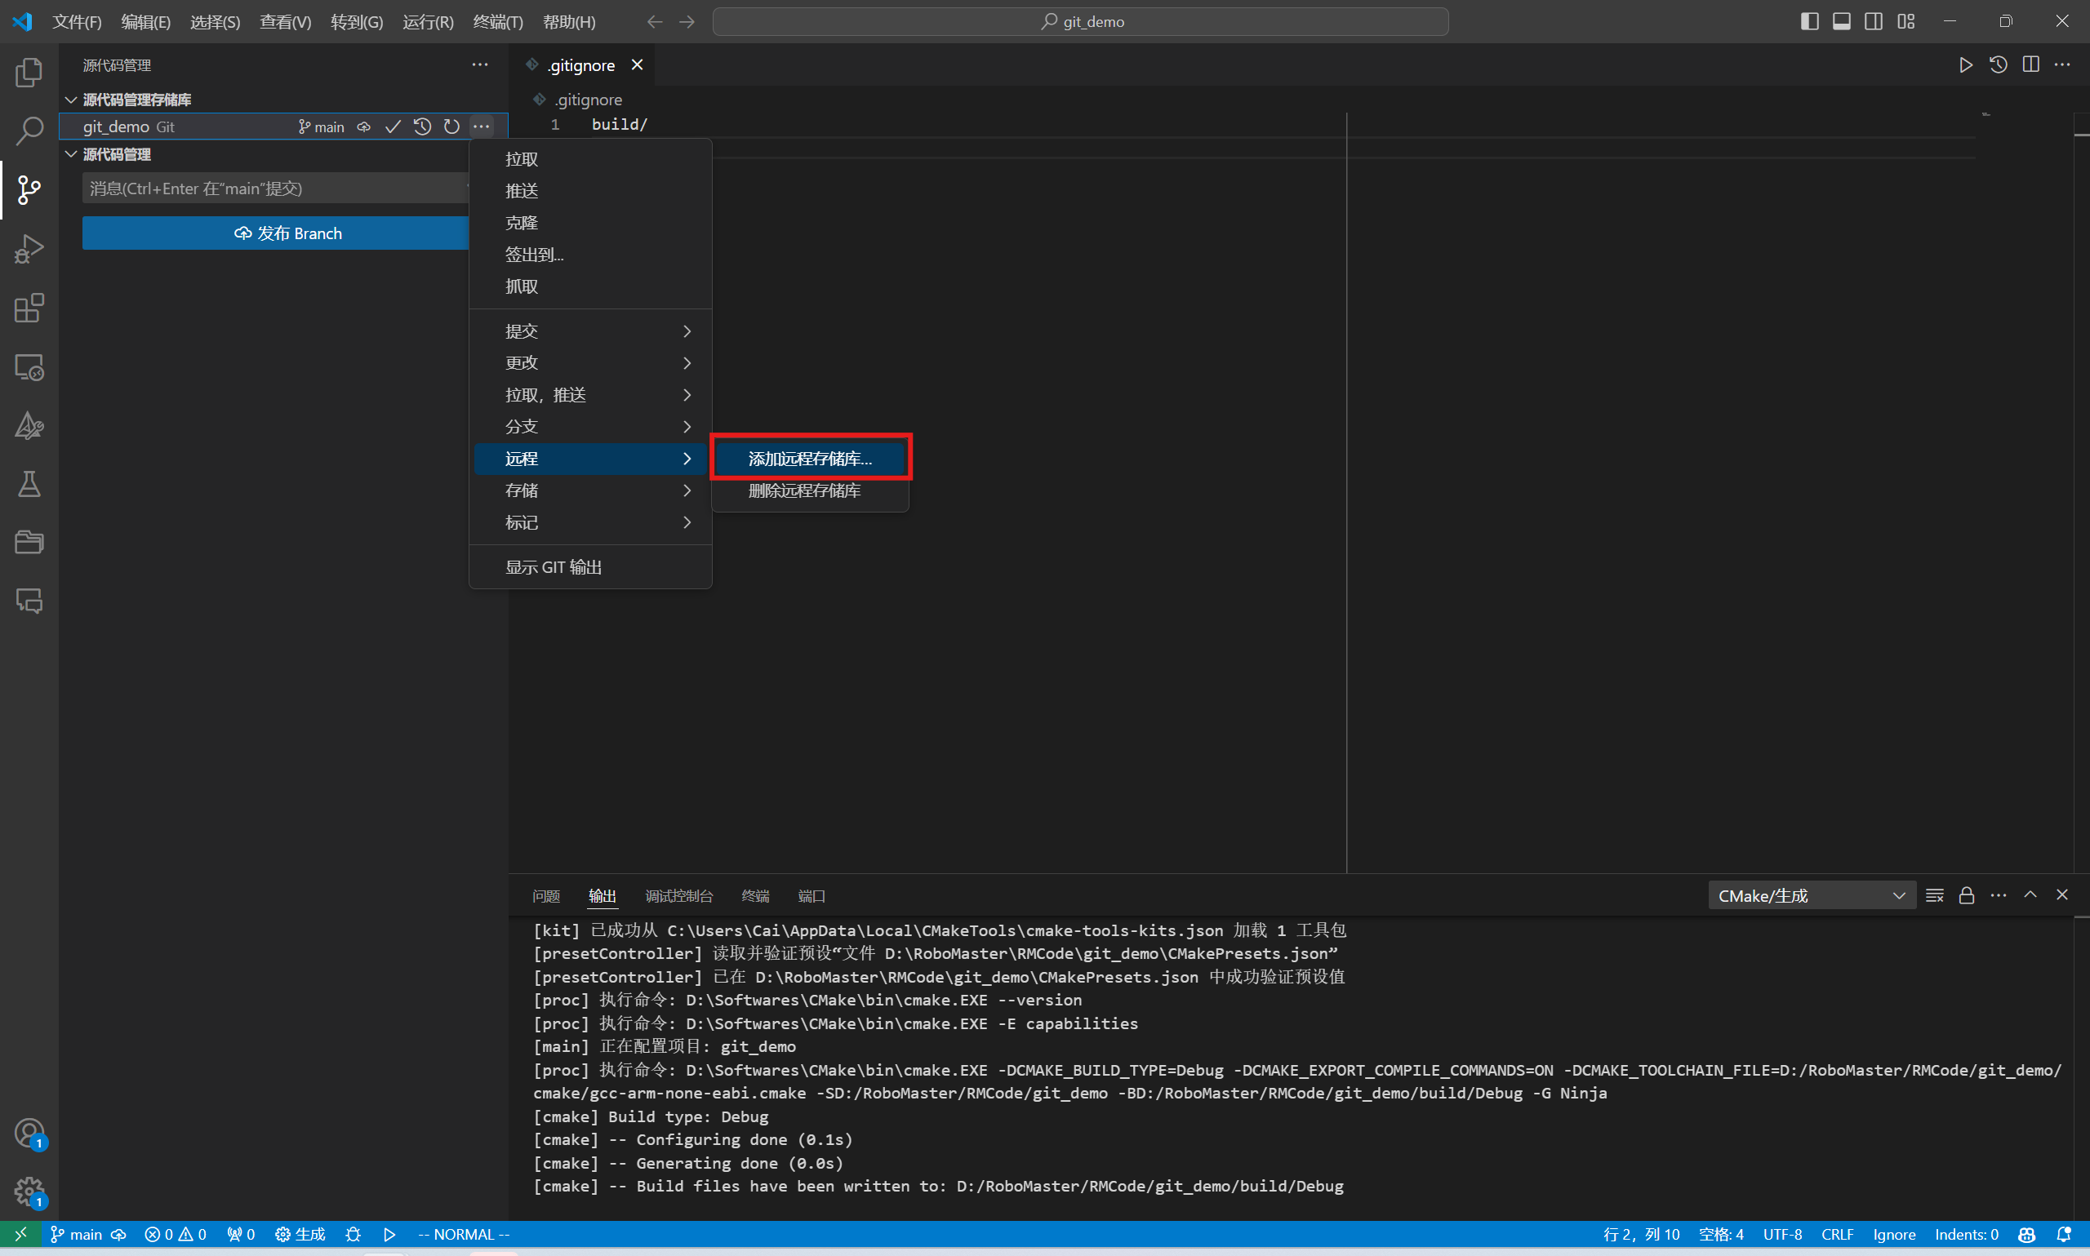
Task: Open Run and Debug view
Action: pyautogui.click(x=29, y=249)
